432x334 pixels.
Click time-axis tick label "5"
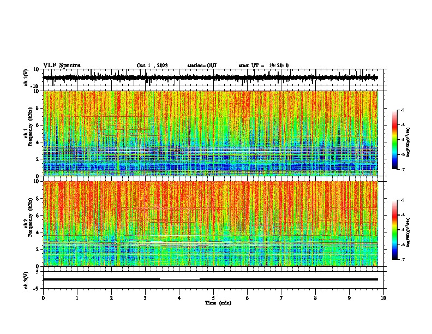coord(213,298)
